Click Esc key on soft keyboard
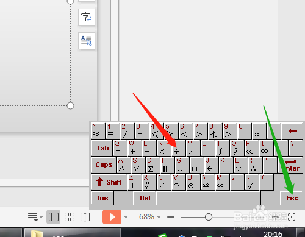 coord(292,198)
